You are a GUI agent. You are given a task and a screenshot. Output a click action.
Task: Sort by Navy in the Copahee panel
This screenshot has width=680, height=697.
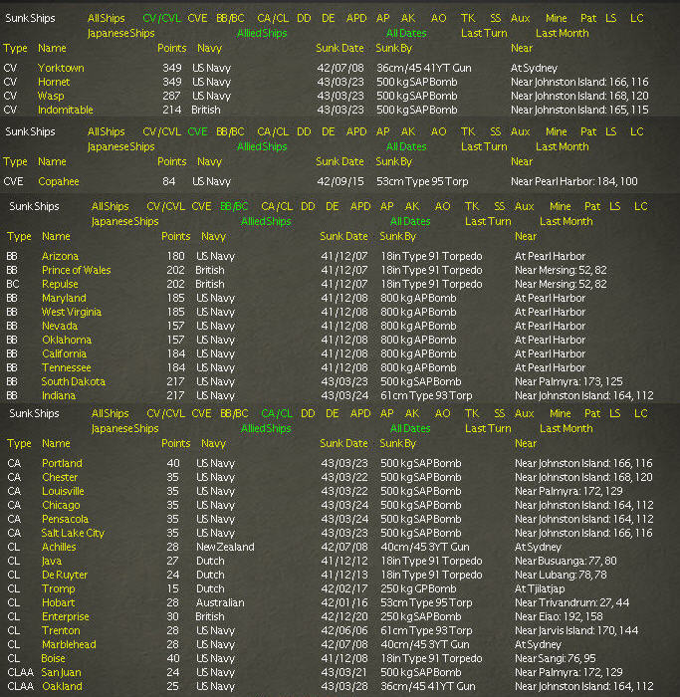click(x=209, y=161)
